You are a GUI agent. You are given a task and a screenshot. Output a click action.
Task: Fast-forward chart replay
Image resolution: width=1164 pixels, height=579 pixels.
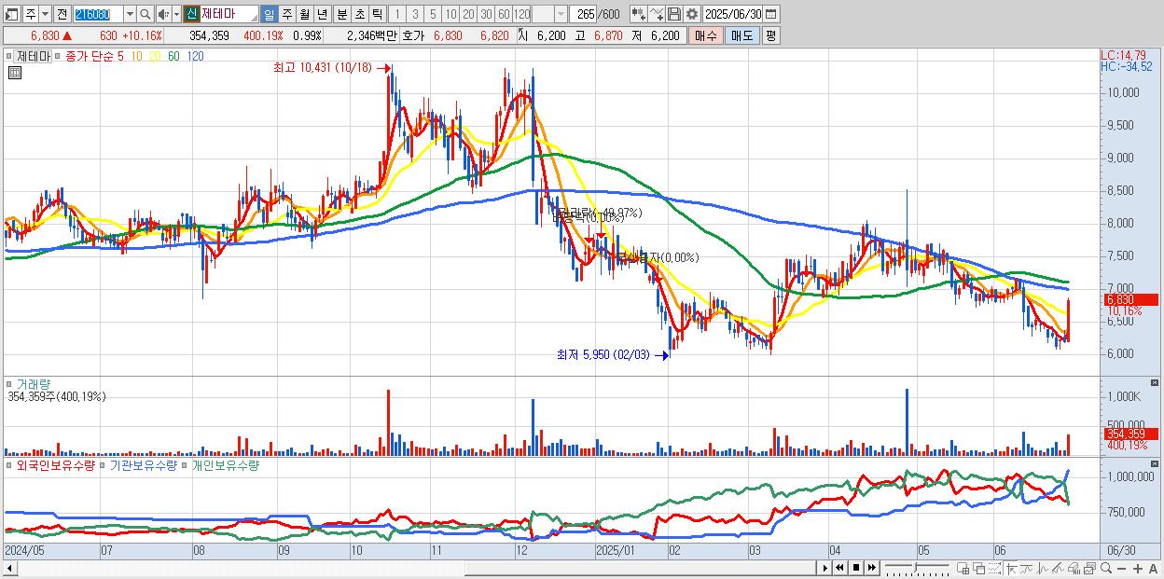872,568
